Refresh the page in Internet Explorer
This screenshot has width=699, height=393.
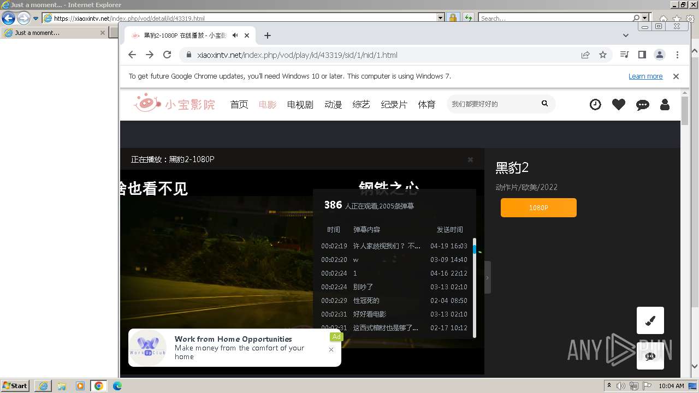coord(468,18)
